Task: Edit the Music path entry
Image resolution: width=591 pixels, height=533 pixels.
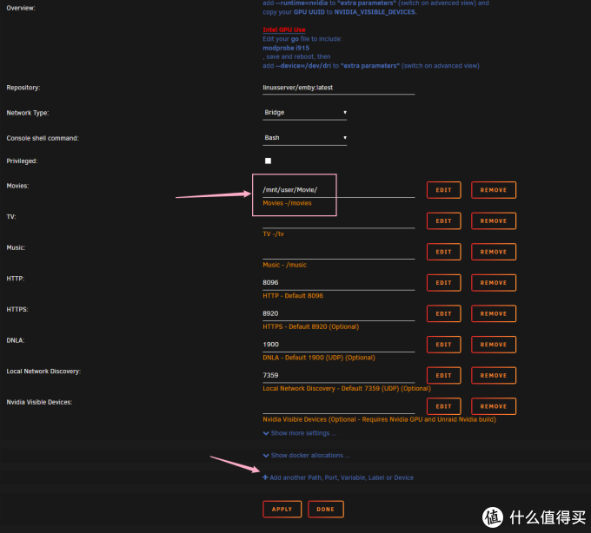Action: coord(443,252)
